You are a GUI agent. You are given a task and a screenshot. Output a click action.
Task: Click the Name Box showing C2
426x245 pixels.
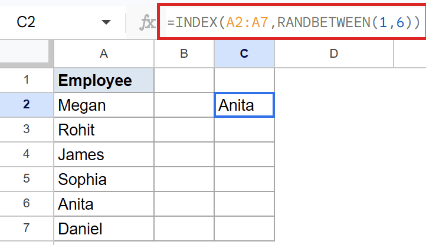coord(63,22)
